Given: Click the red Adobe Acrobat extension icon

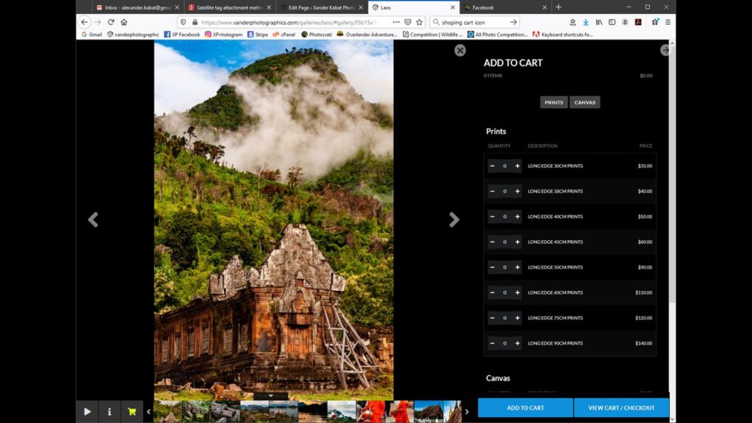Looking at the screenshot, I should [x=638, y=22].
